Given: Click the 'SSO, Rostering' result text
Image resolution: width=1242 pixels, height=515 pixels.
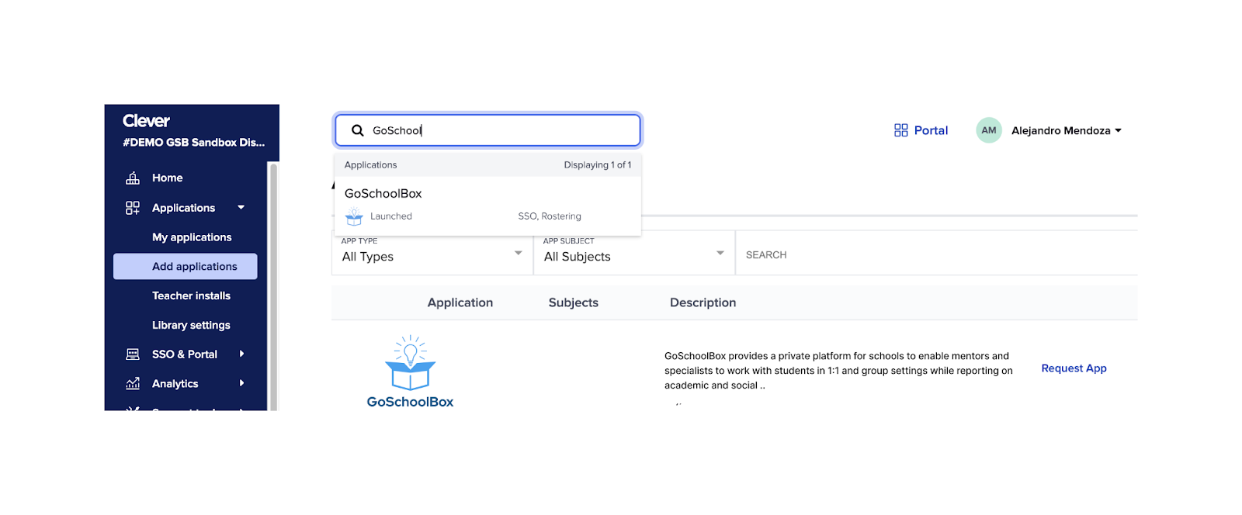Looking at the screenshot, I should pos(550,216).
